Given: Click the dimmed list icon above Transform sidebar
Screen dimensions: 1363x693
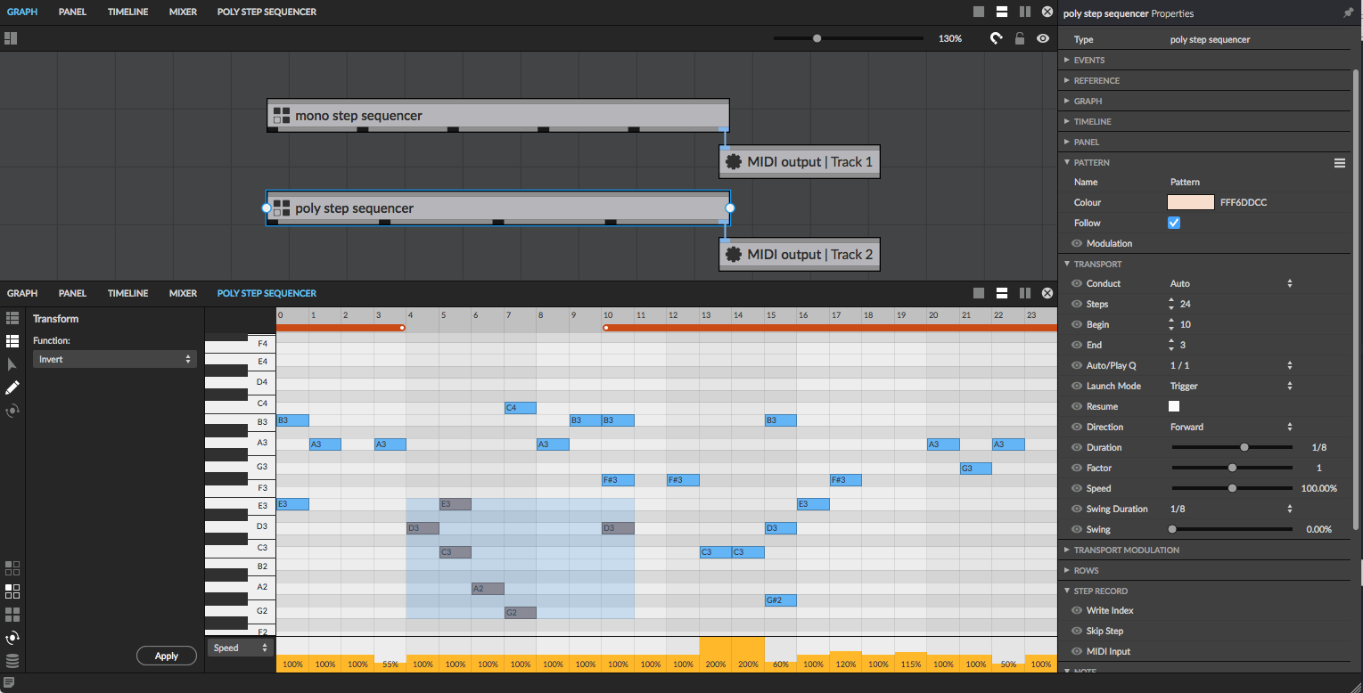Looking at the screenshot, I should point(12,318).
